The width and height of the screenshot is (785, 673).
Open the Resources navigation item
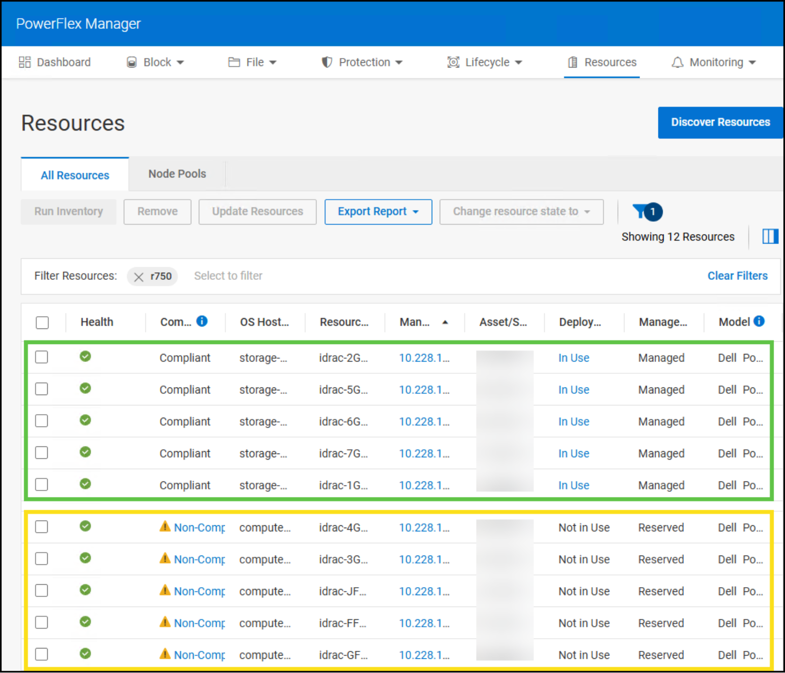(x=602, y=62)
